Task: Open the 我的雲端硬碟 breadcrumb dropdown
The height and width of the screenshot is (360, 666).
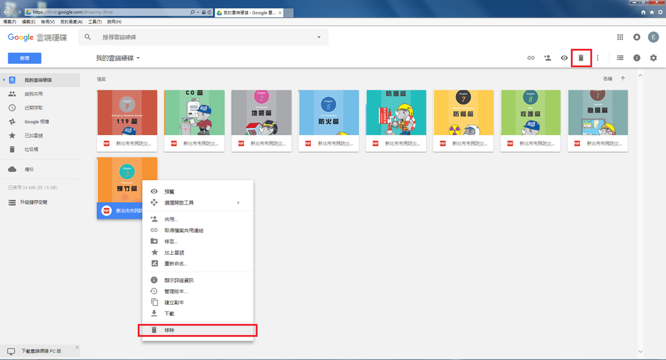Action: click(118, 58)
